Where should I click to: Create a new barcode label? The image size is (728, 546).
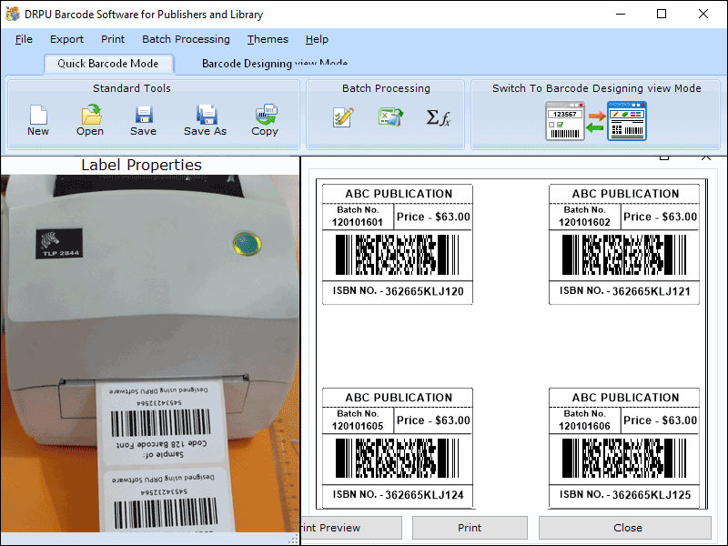[x=37, y=119]
